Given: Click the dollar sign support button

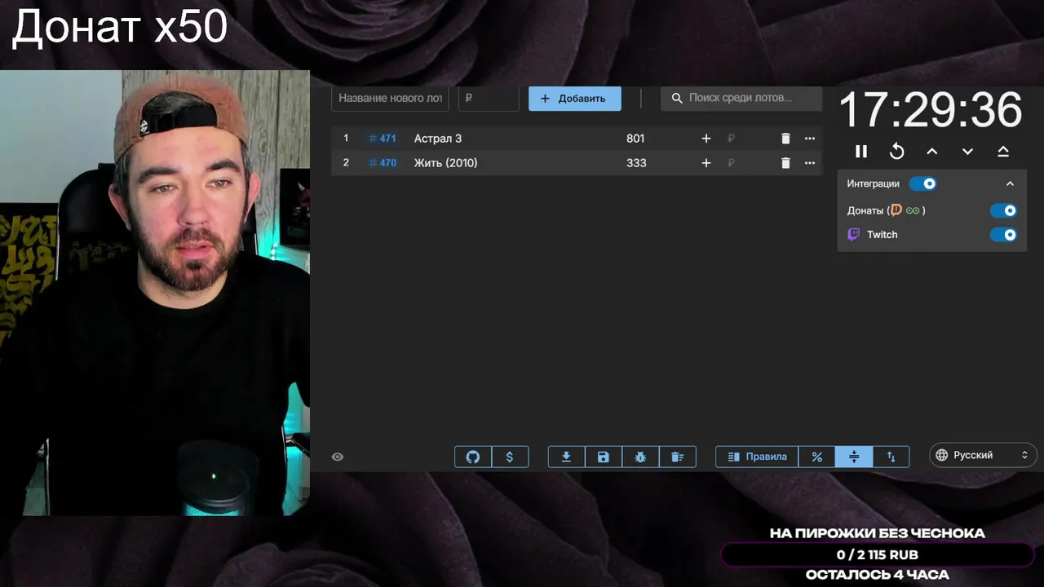Looking at the screenshot, I should click(x=510, y=457).
